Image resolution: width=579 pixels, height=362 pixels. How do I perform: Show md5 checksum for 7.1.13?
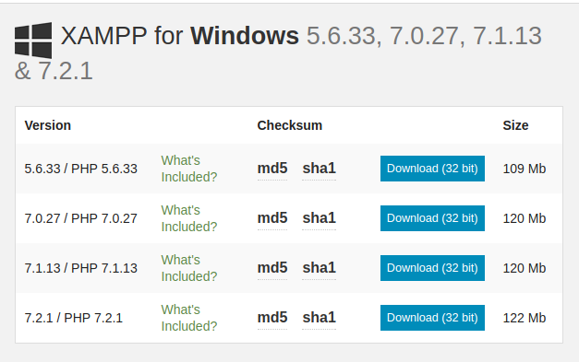click(272, 268)
